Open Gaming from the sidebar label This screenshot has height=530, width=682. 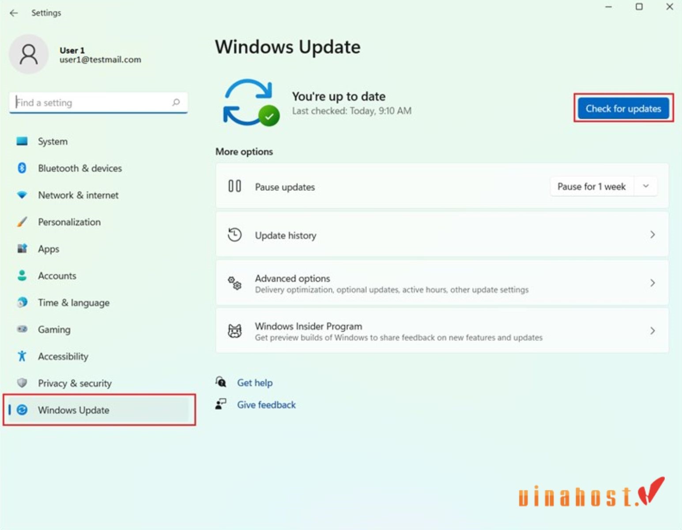54,329
